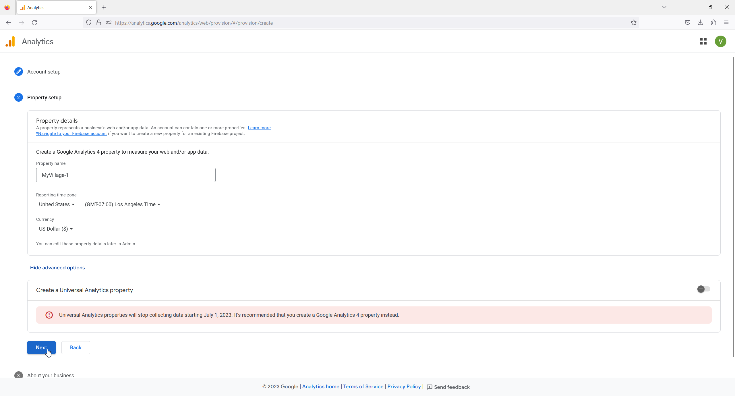The image size is (735, 396).
Task: Click the Property name input field
Action: tap(126, 175)
